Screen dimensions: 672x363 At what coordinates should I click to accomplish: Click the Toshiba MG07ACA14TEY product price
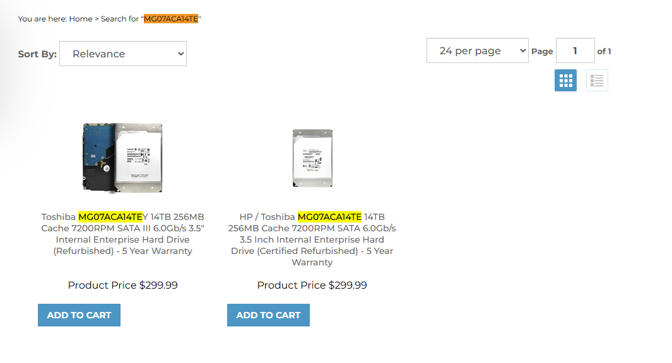[123, 285]
